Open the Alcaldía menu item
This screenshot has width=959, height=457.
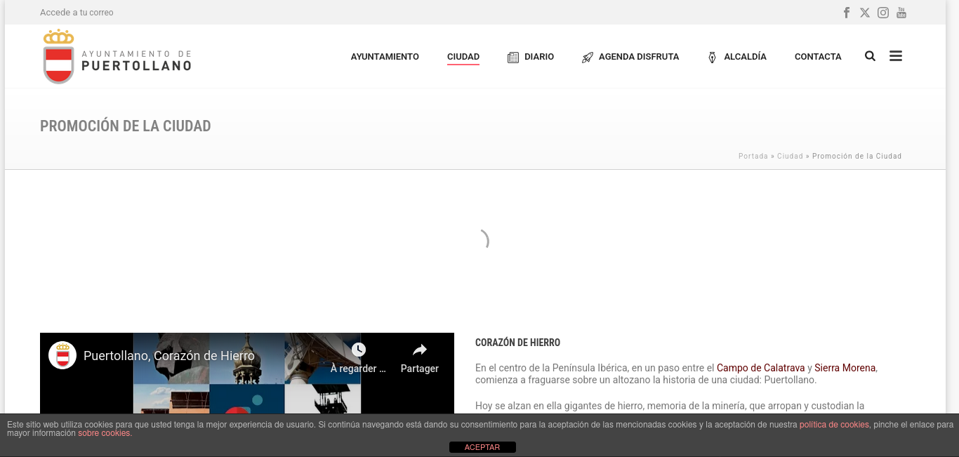pos(746,57)
